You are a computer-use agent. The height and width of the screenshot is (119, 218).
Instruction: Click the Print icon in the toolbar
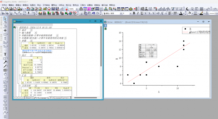tap(81, 9)
